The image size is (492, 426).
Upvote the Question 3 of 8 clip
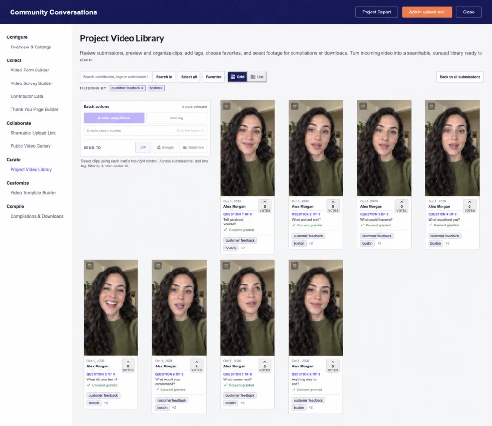(x=402, y=206)
